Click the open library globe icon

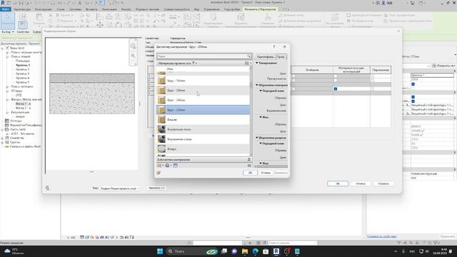click(x=167, y=166)
